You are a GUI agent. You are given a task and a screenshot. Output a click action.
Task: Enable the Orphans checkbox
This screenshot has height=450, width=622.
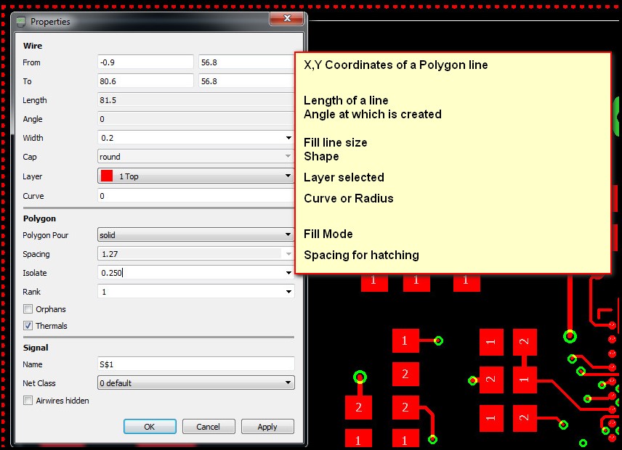[28, 309]
